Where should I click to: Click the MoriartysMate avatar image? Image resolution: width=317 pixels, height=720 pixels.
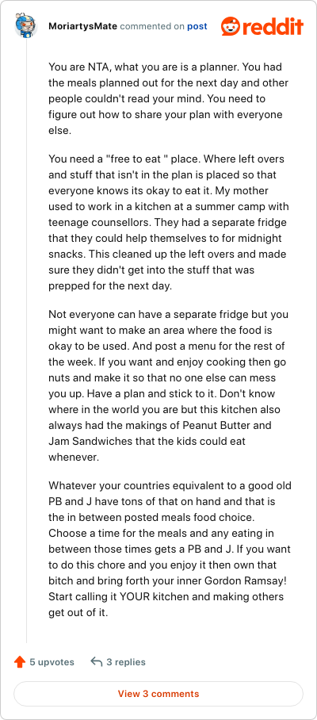click(26, 26)
